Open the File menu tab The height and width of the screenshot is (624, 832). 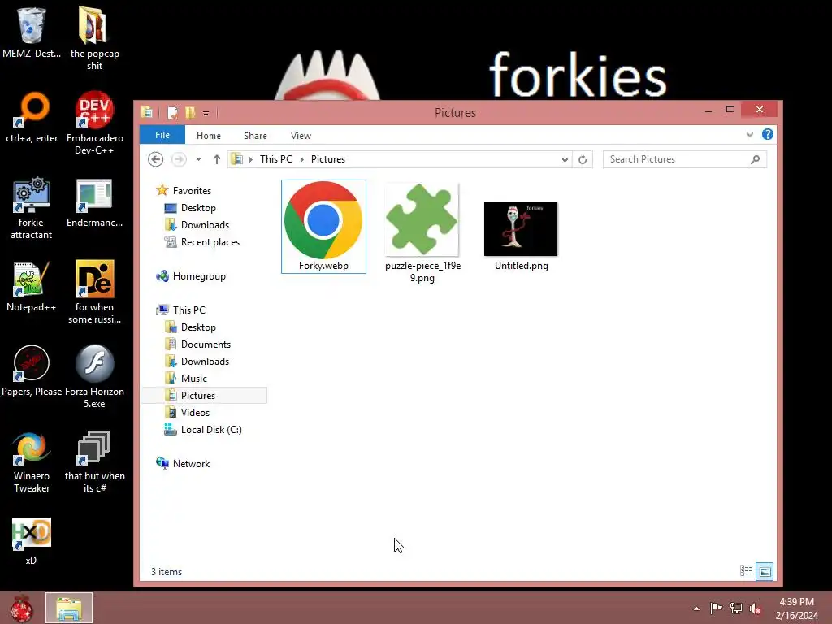point(162,135)
